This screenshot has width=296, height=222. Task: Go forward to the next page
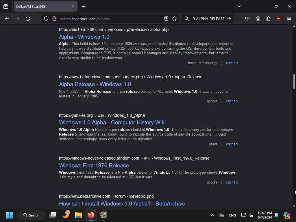pos(17,19)
